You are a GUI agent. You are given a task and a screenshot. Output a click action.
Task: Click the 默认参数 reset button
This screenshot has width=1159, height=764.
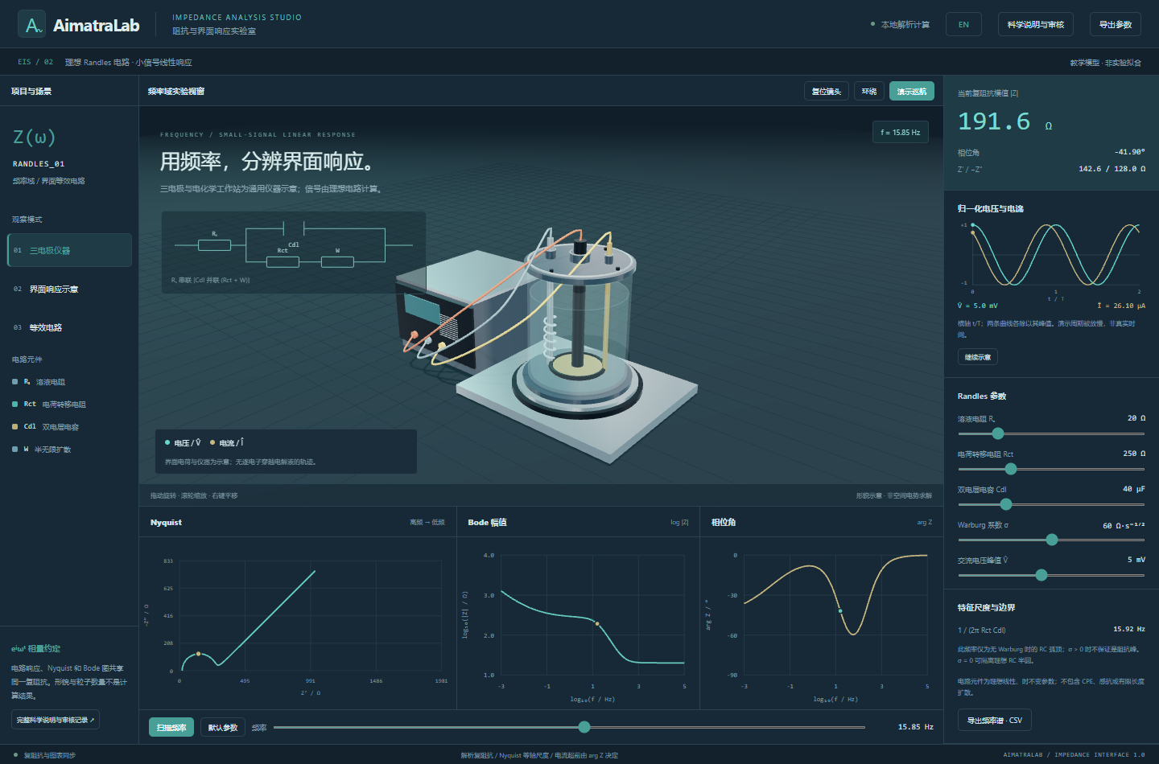coord(222,727)
